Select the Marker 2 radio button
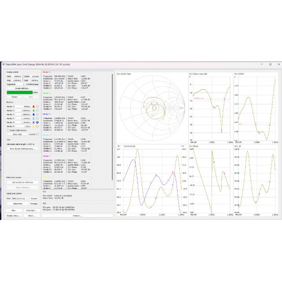282x282 pixels. point(37,111)
